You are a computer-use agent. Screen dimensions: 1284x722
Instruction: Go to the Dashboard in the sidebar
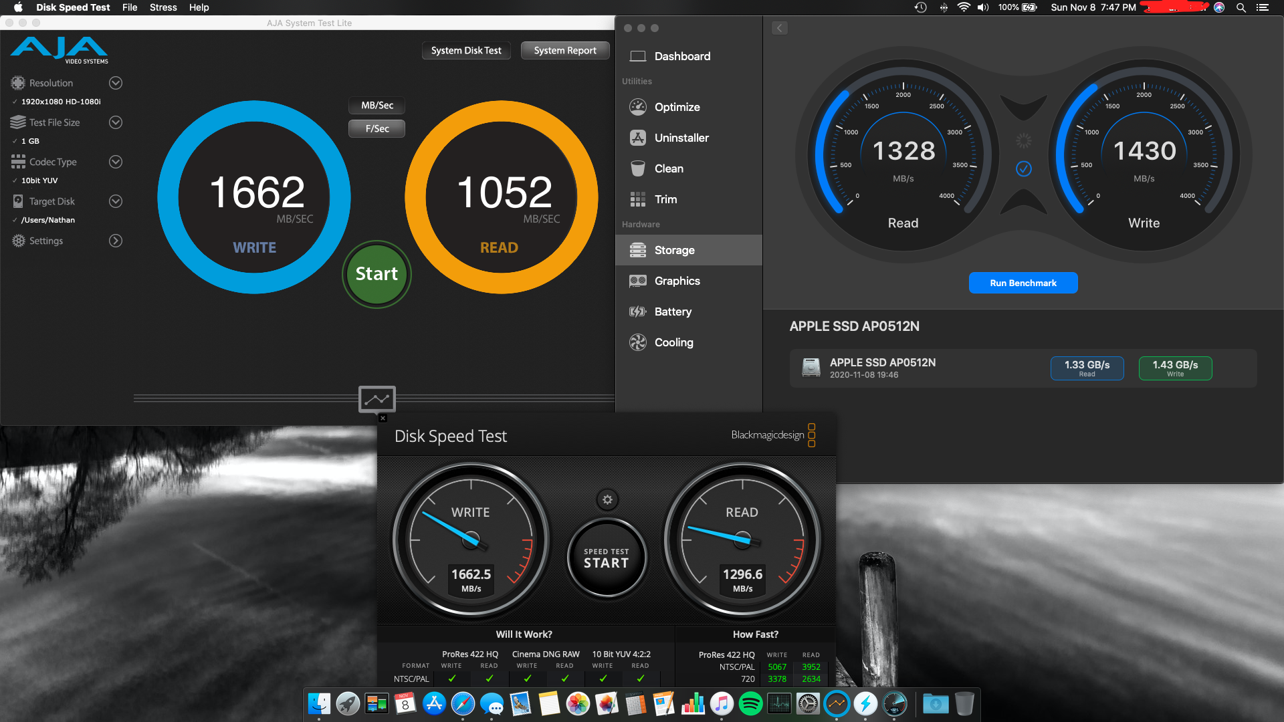[682, 56]
